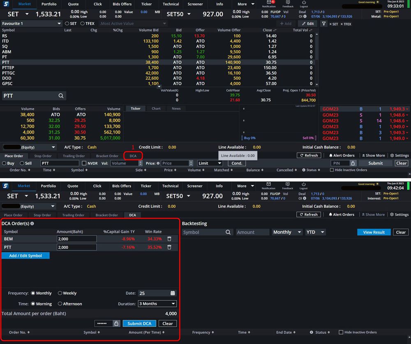Select the TFEX radio beside Favourite 1

tap(82, 23)
